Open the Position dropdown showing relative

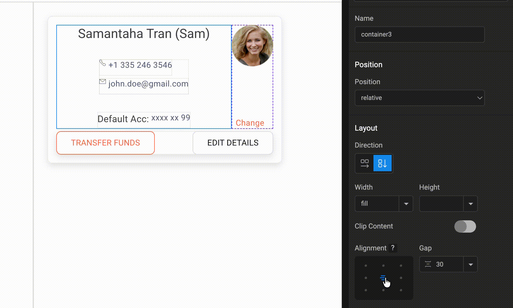pos(419,98)
